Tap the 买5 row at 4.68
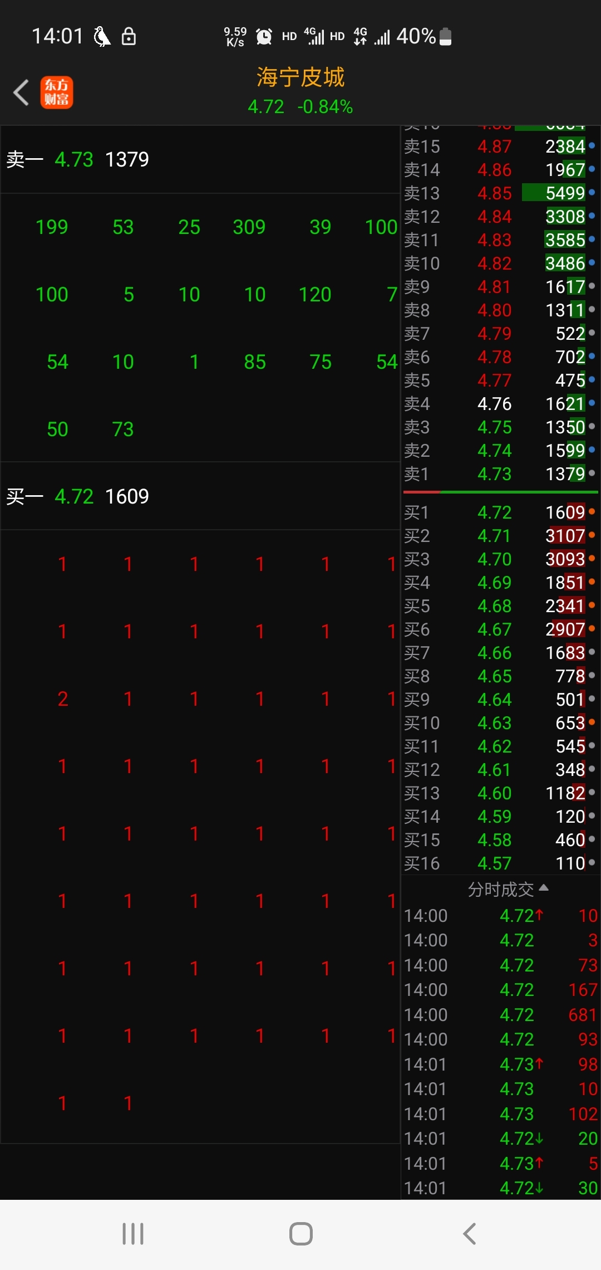 pyautogui.click(x=500, y=606)
